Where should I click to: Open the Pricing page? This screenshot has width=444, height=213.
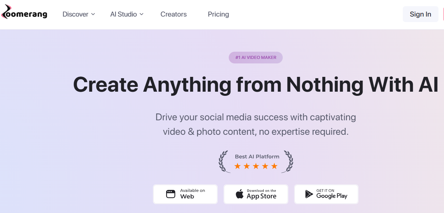click(x=218, y=14)
